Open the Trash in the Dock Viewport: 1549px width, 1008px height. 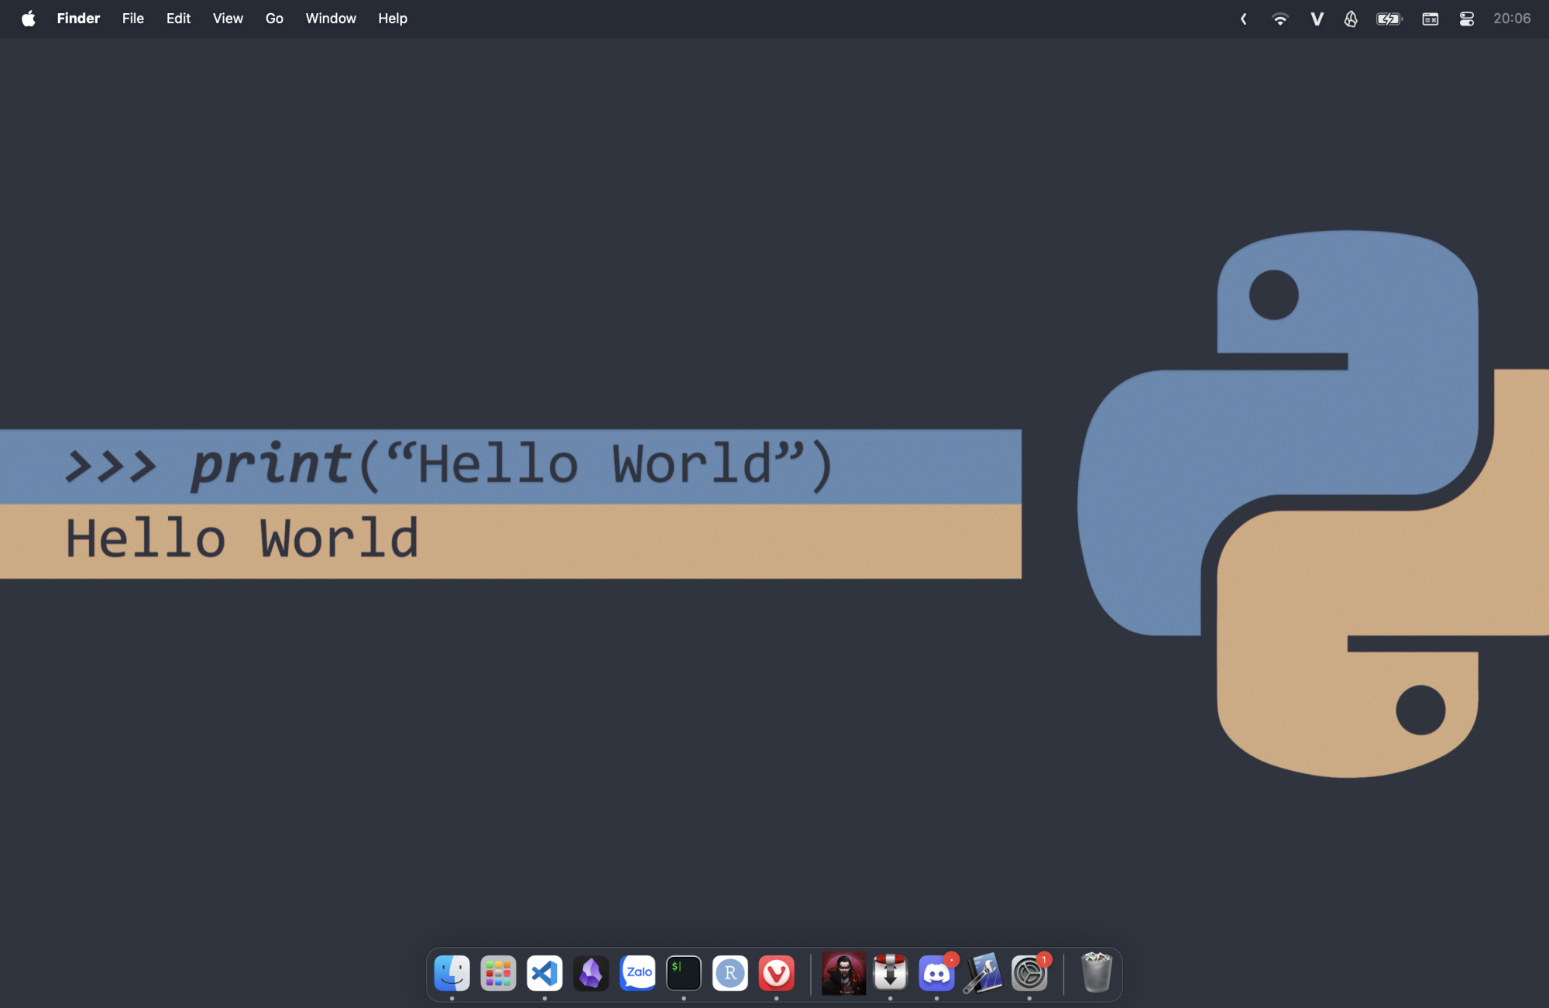[x=1096, y=973]
